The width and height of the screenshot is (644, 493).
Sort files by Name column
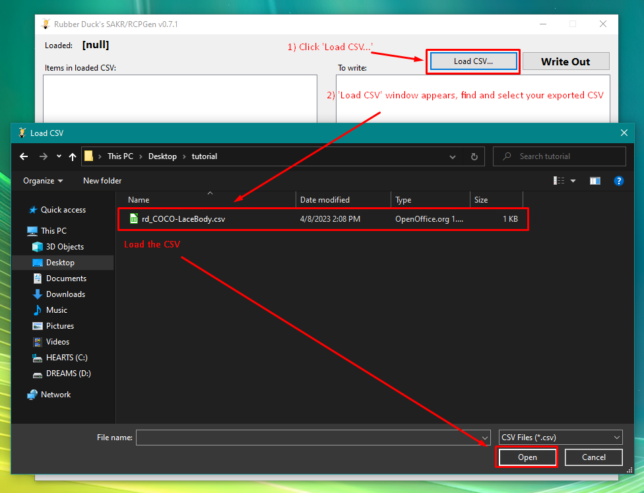(x=206, y=200)
